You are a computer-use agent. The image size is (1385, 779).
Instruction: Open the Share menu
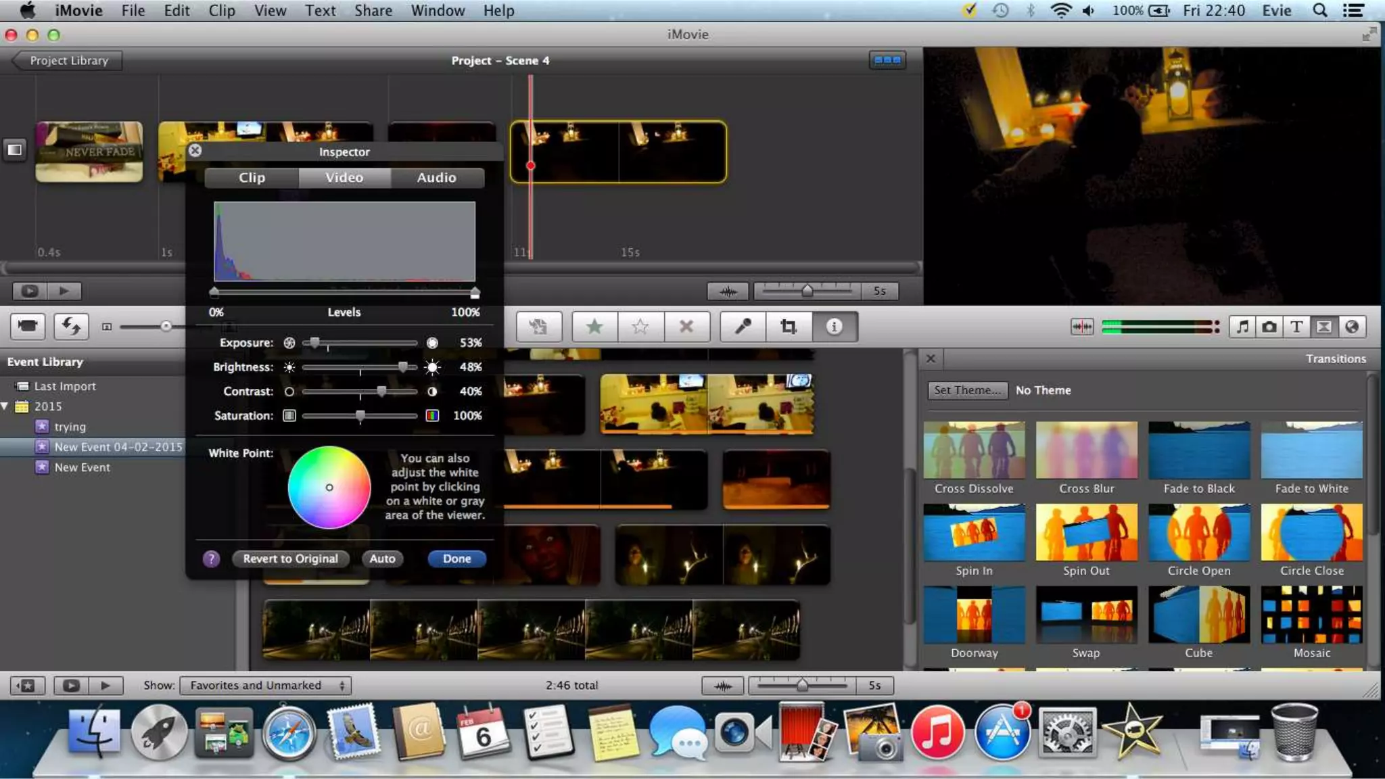coord(373,11)
